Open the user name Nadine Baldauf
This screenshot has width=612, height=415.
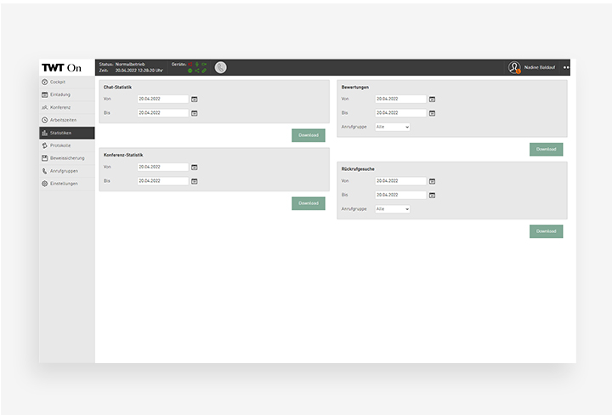coord(540,67)
